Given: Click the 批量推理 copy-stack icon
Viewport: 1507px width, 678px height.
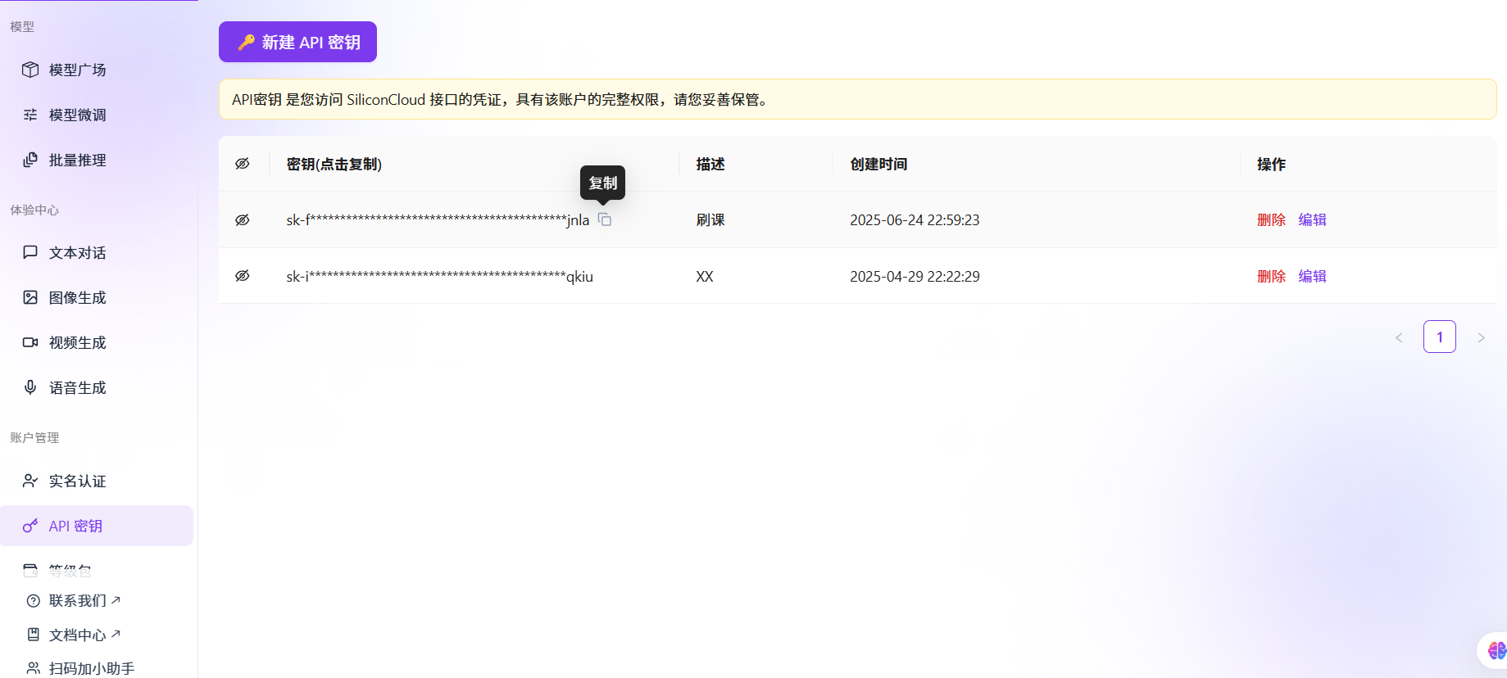Looking at the screenshot, I should [30, 160].
